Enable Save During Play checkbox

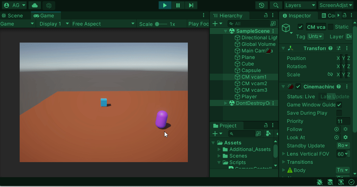pyautogui.click(x=339, y=113)
